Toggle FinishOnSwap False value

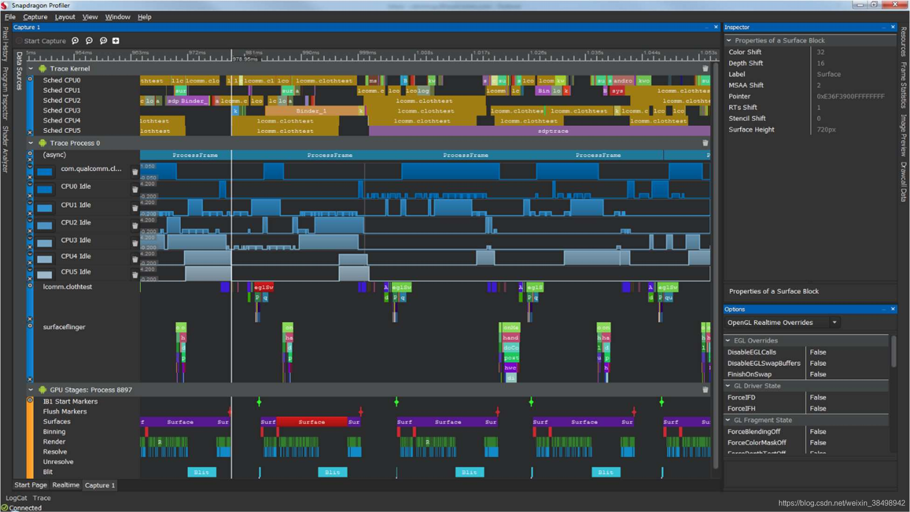(x=818, y=375)
